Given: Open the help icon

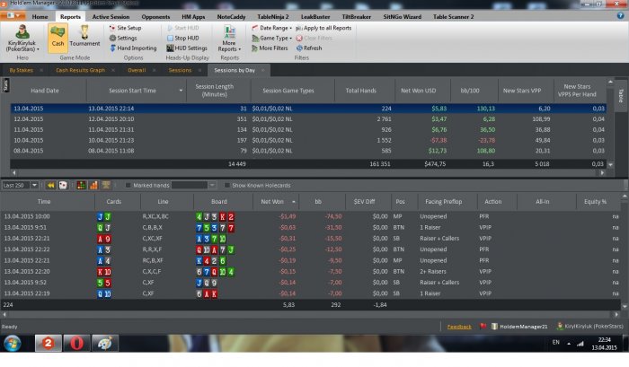Looking at the screenshot, I should point(620,15).
